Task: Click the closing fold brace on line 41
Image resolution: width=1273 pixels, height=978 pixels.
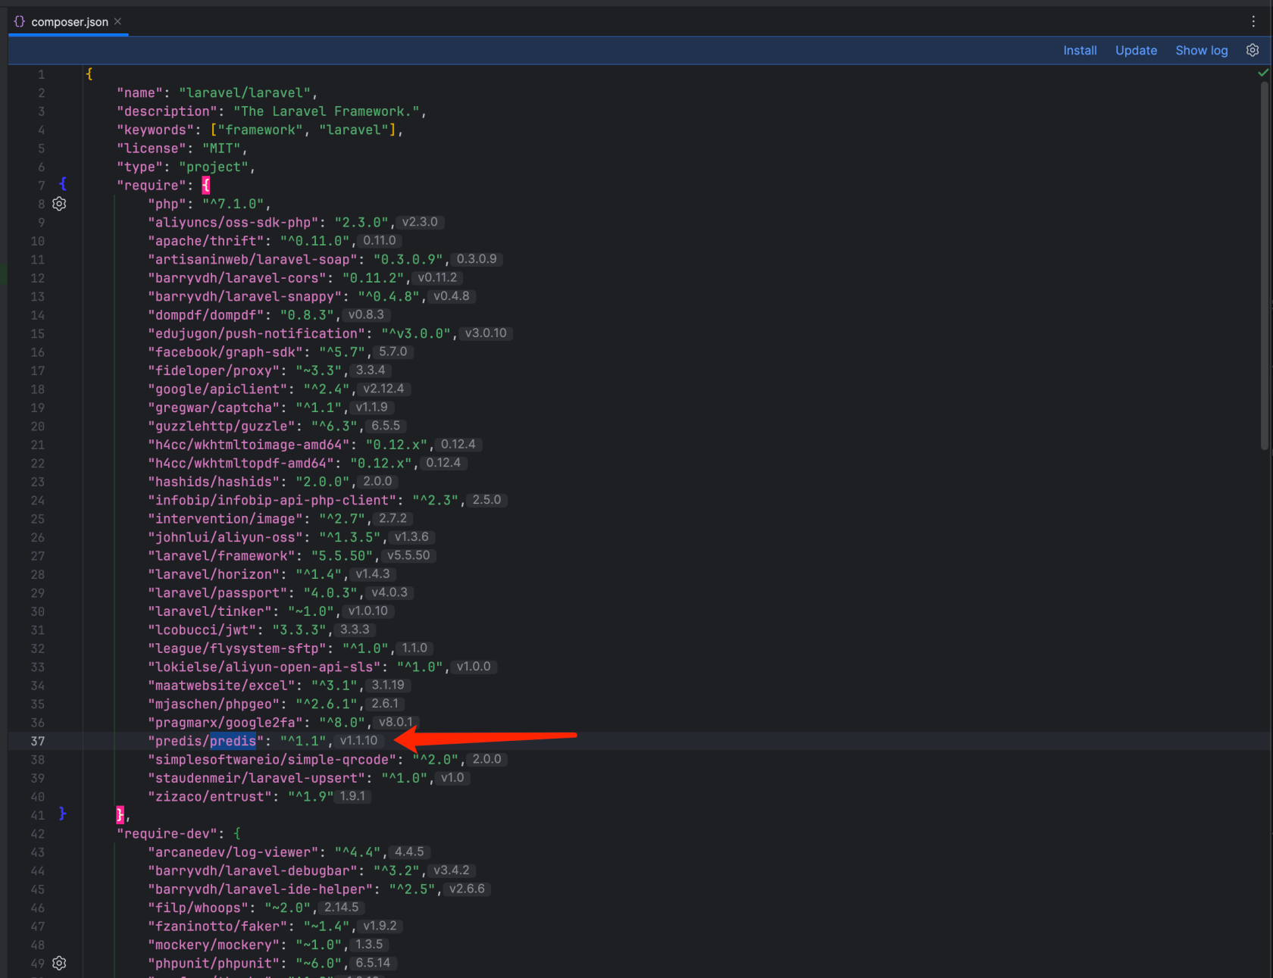Action: coord(63,814)
